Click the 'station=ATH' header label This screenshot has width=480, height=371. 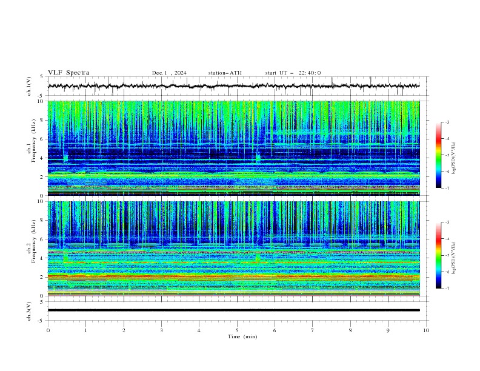pos(225,73)
